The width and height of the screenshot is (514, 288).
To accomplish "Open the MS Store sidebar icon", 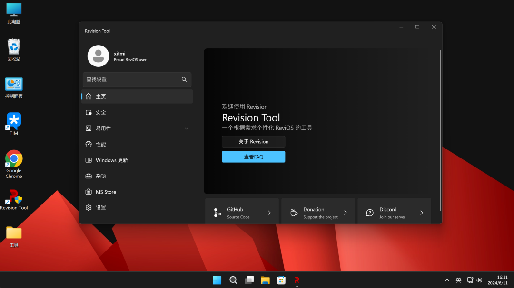I will [89, 192].
